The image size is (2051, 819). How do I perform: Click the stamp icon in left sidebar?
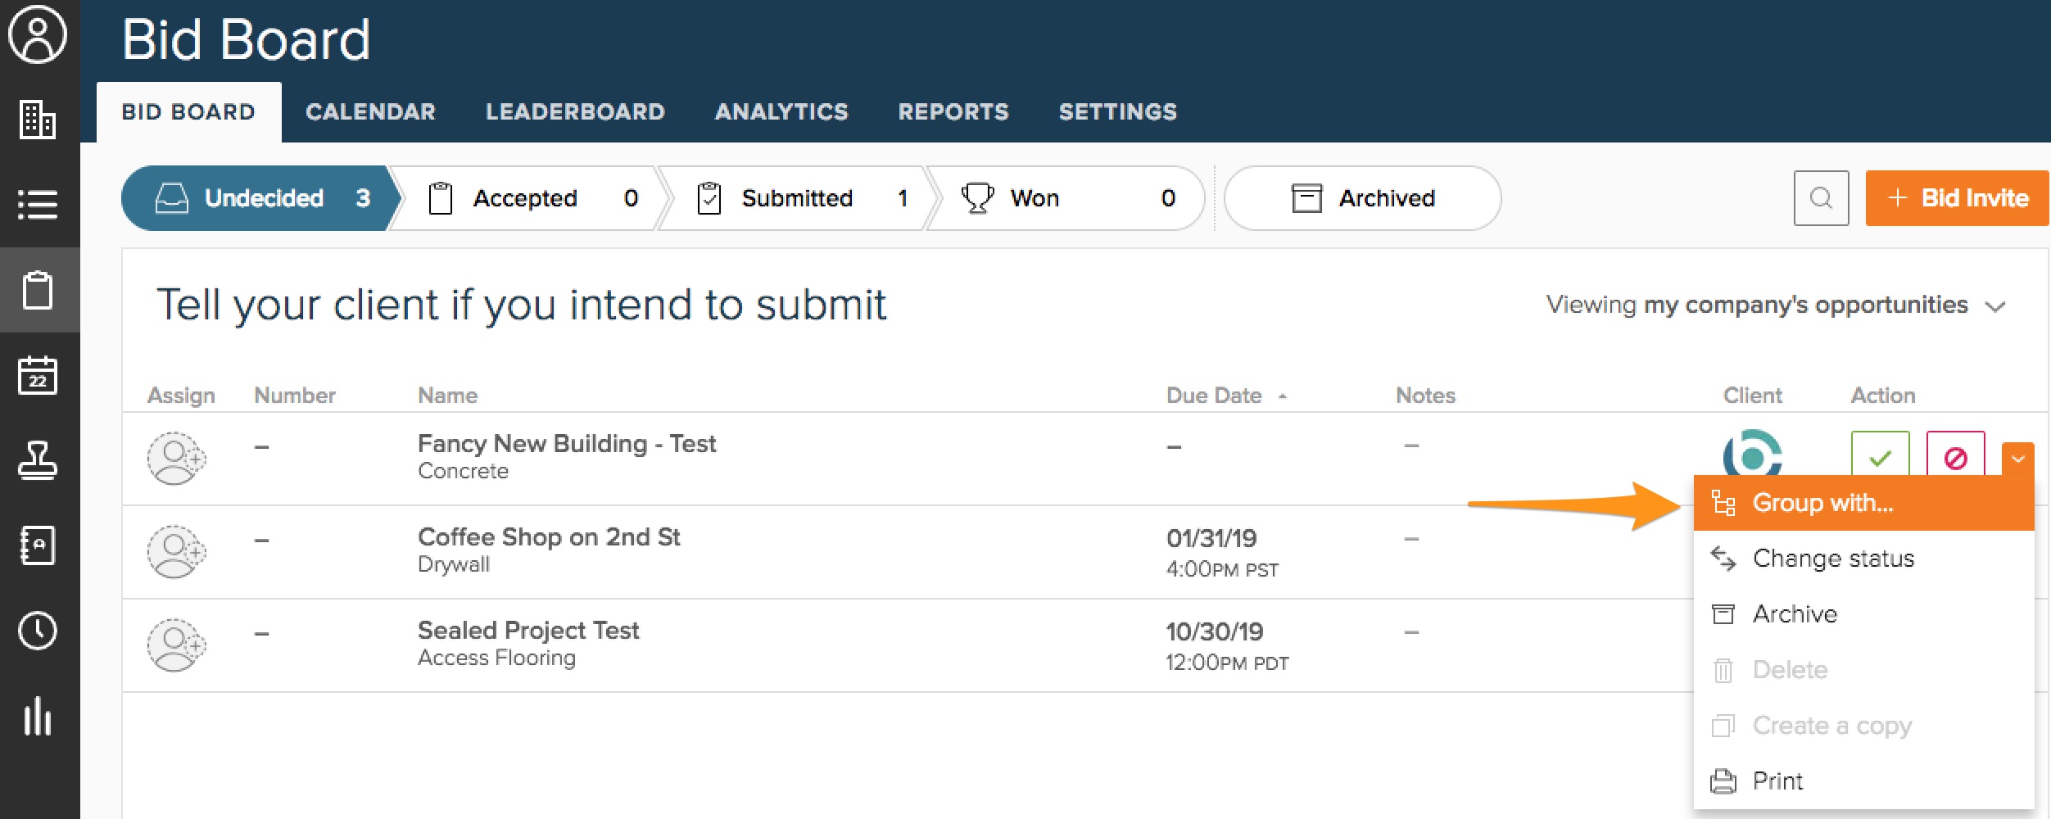click(37, 460)
